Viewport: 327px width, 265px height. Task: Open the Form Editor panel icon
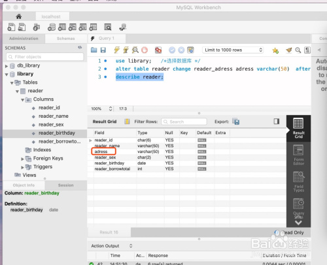click(298, 155)
